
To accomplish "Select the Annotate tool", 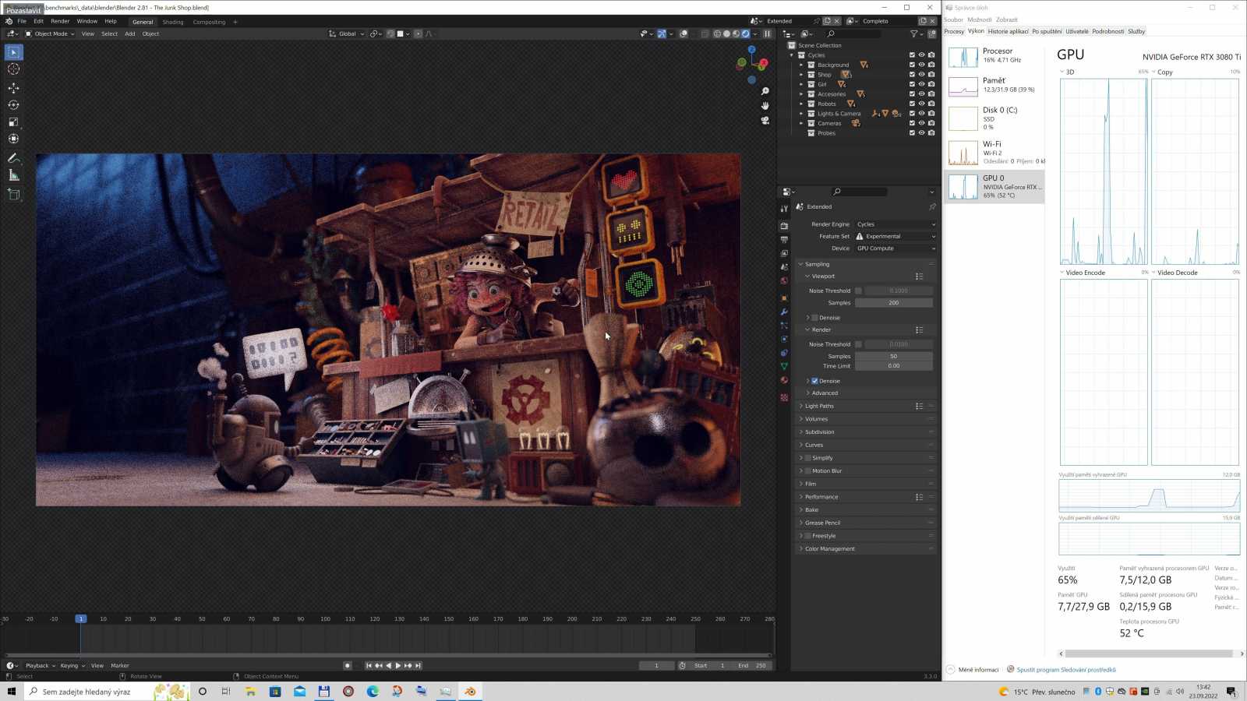I will 14,158.
